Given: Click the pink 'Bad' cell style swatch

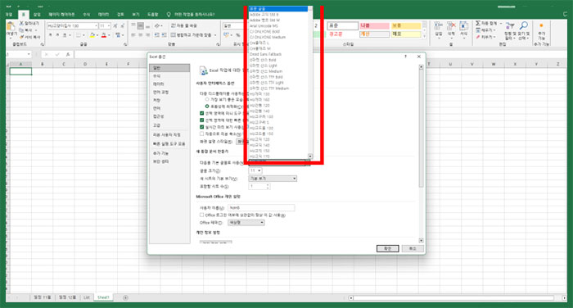Looking at the screenshot, I should pos(374,25).
